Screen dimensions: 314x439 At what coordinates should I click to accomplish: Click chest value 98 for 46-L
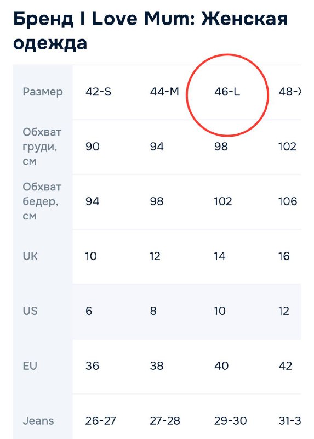[x=221, y=147]
